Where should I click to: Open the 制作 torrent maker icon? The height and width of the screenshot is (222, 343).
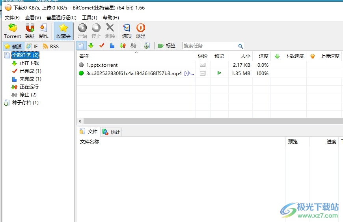coord(43,31)
